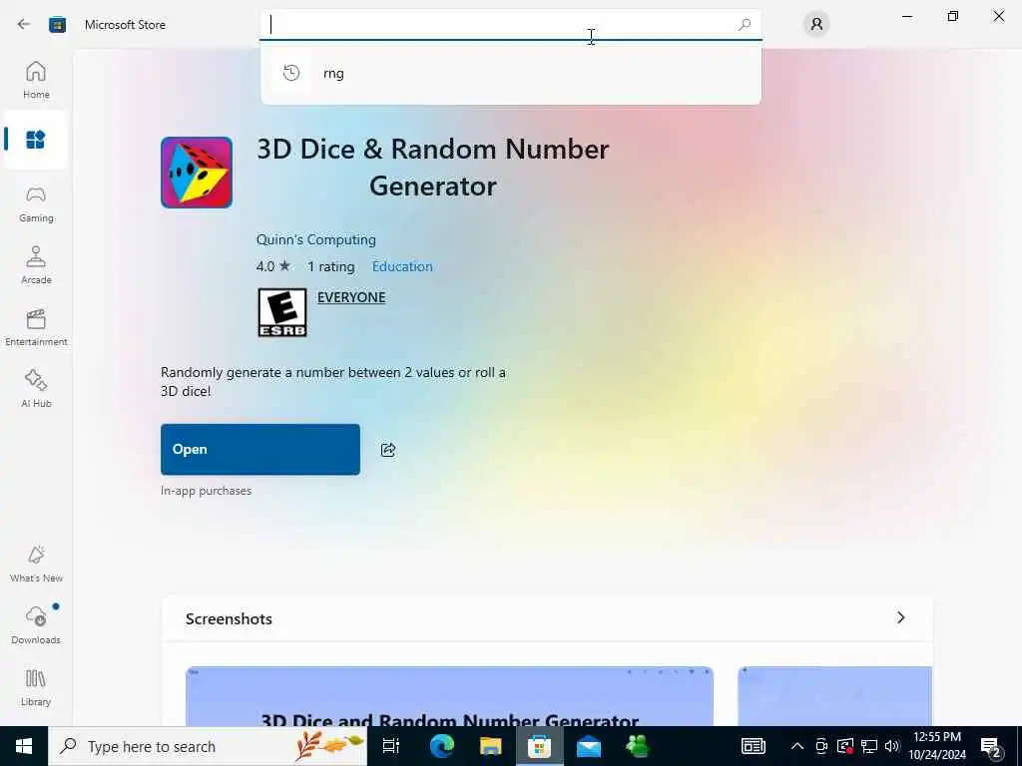Click the 4.0 star rating
1022x766 pixels.
tap(273, 266)
